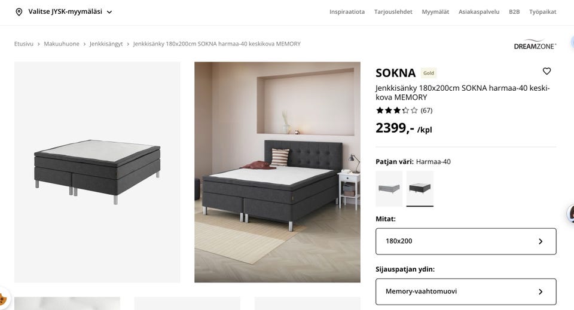Open Tarjouslehdet menu item
574x310 pixels.
393,12
